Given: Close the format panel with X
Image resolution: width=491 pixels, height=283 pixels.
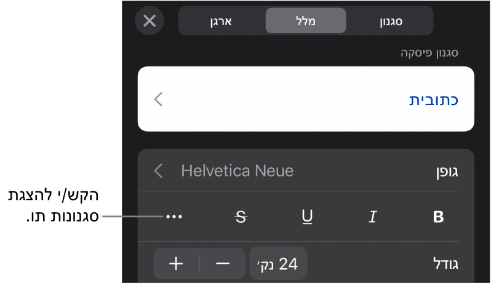Looking at the screenshot, I should click(x=150, y=21).
